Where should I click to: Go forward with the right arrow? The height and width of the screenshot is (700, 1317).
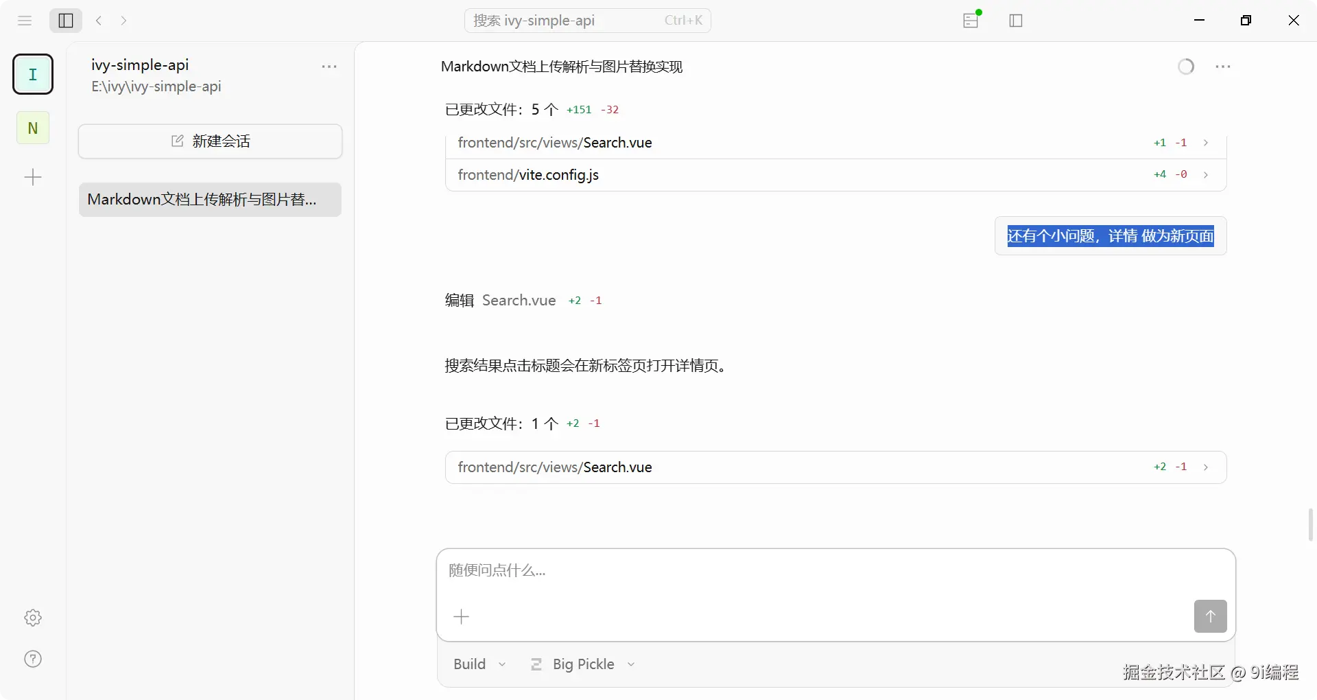pos(123,21)
